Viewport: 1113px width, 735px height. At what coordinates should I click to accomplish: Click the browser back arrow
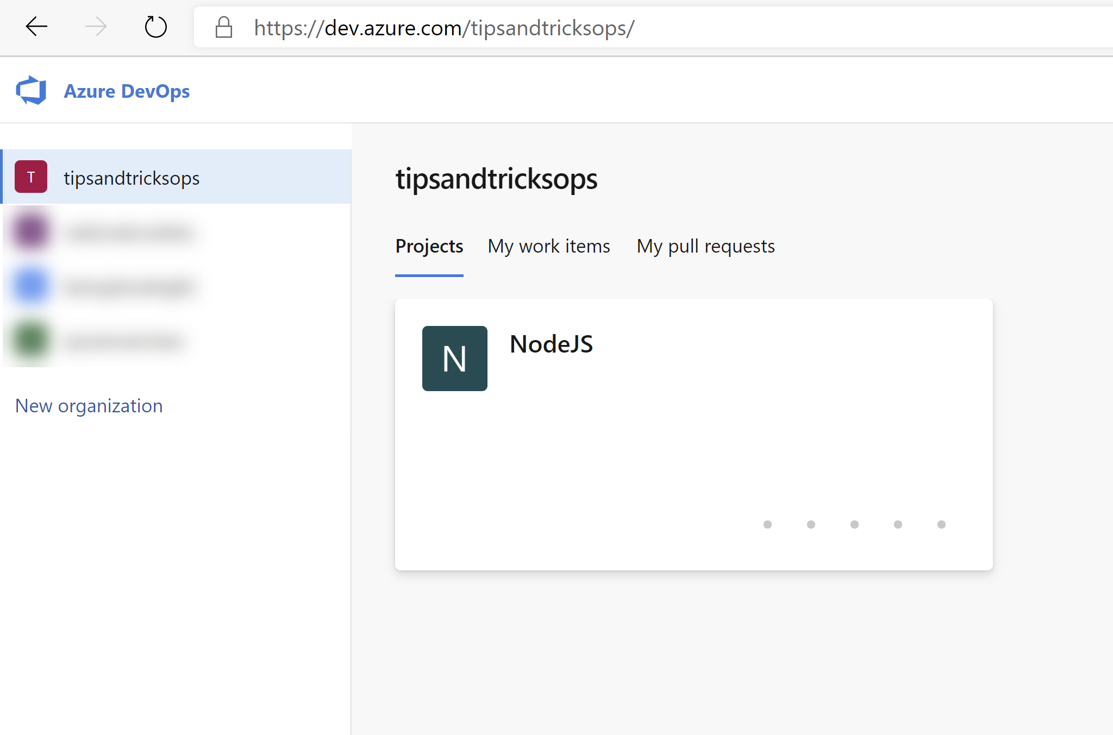point(36,27)
